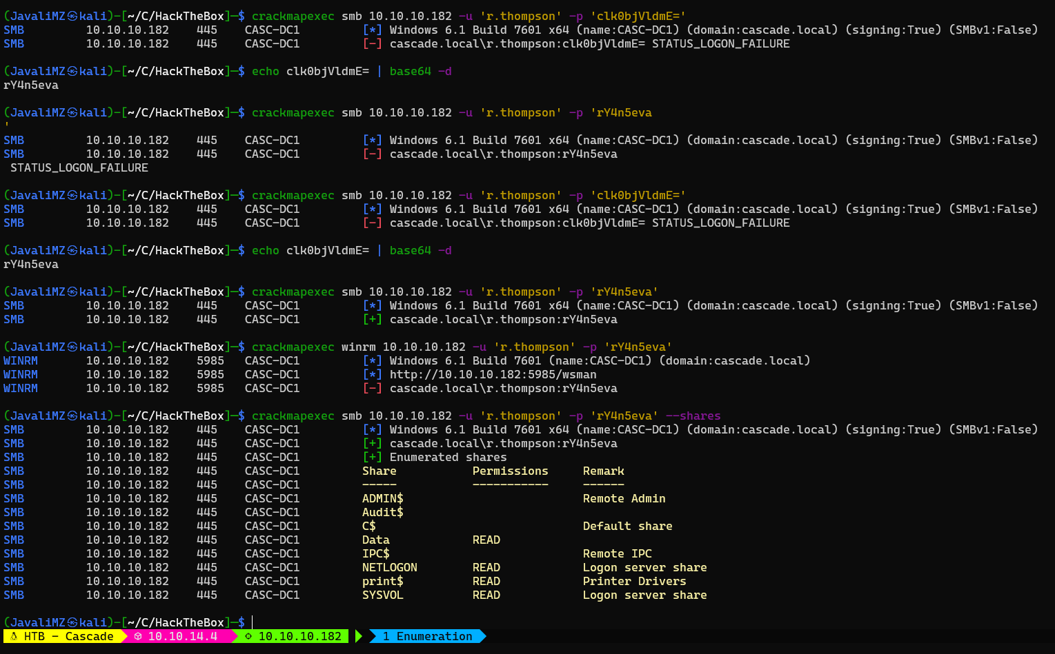The width and height of the screenshot is (1055, 654).
Task: Select the Audit$ share name
Action: tap(383, 512)
